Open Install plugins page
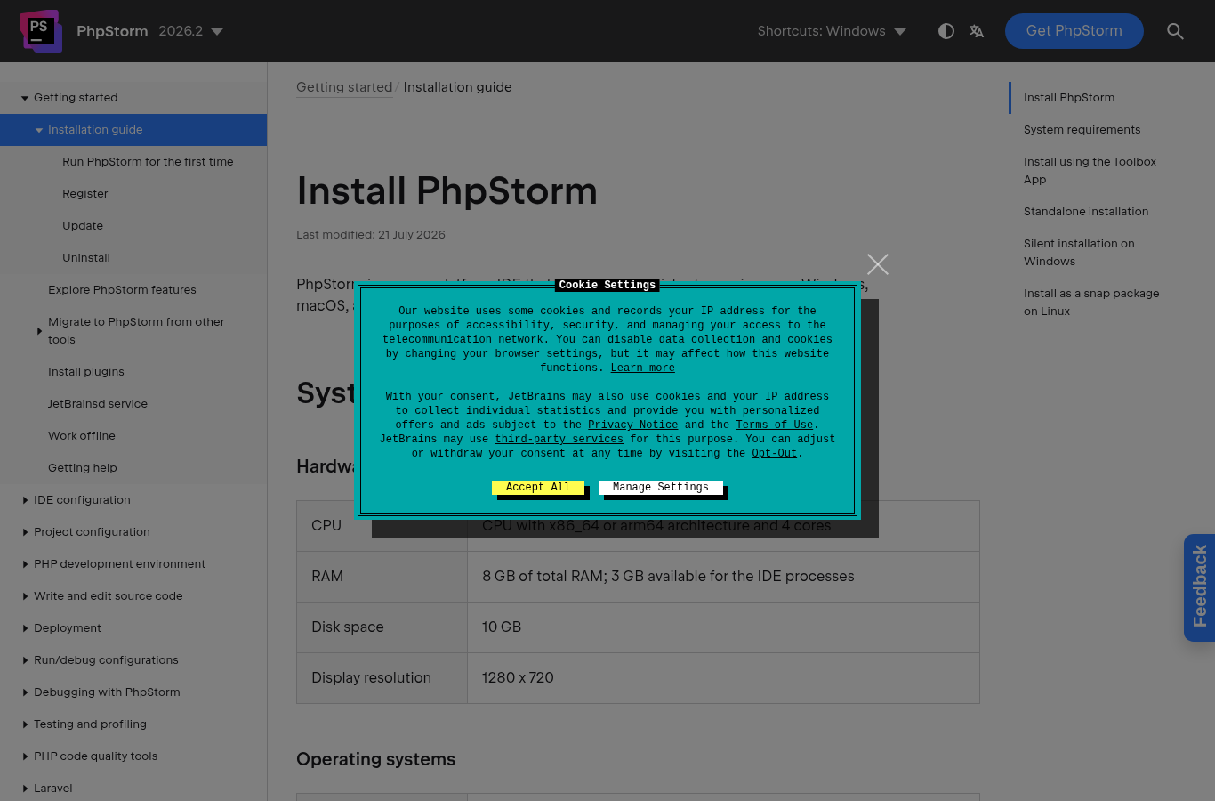Screen dimensions: 1215x801 tap(86, 372)
